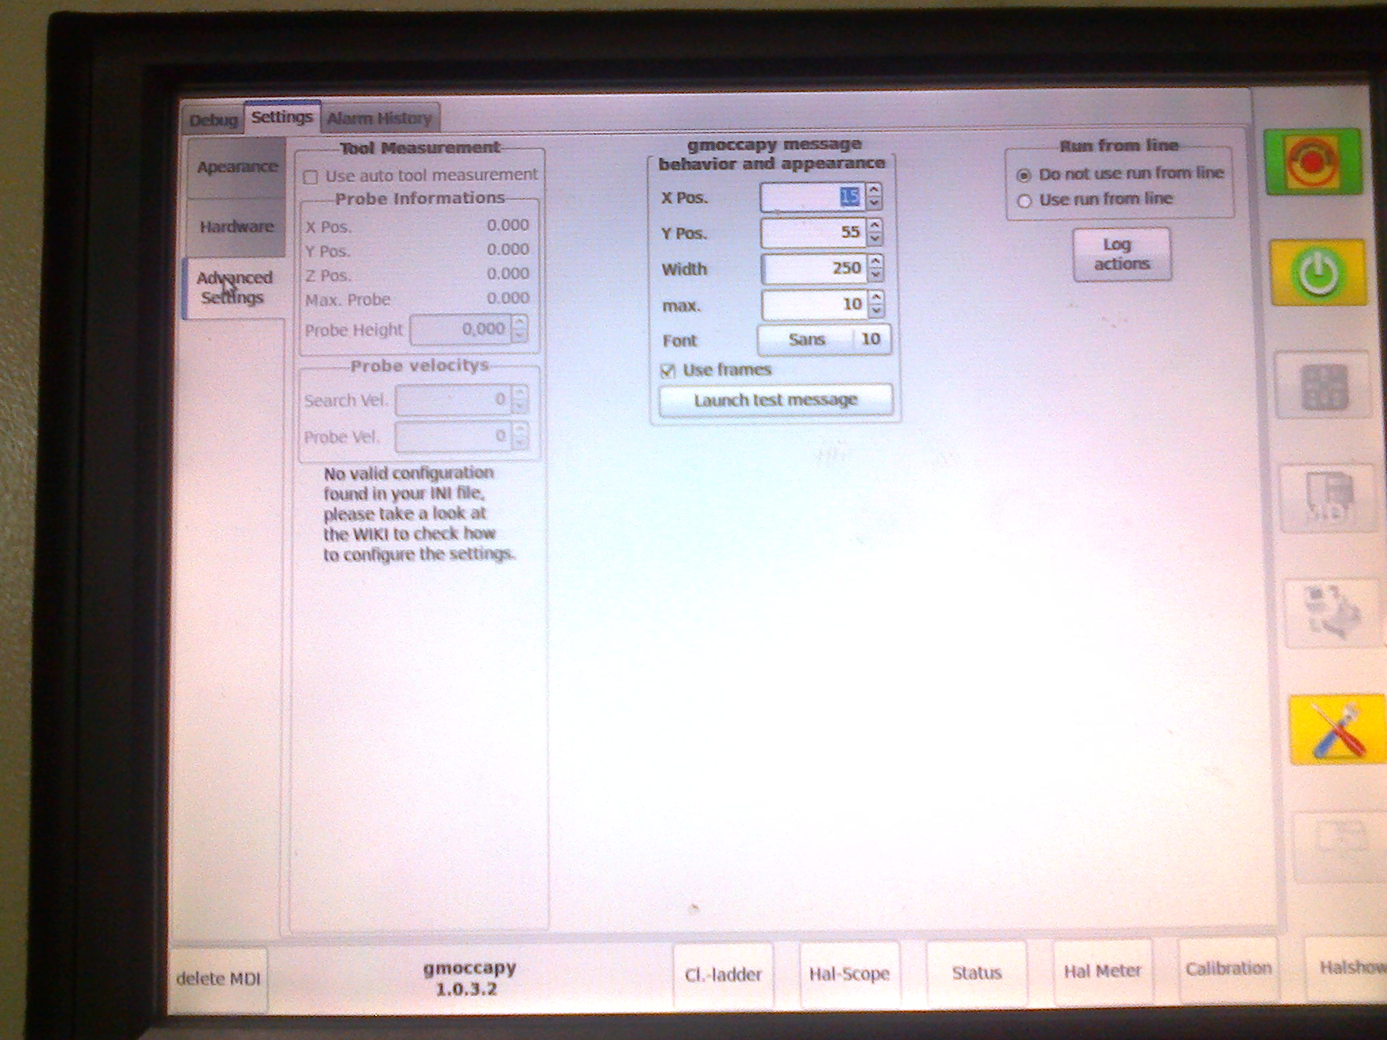Open the Sans 10 font chooser

click(824, 340)
